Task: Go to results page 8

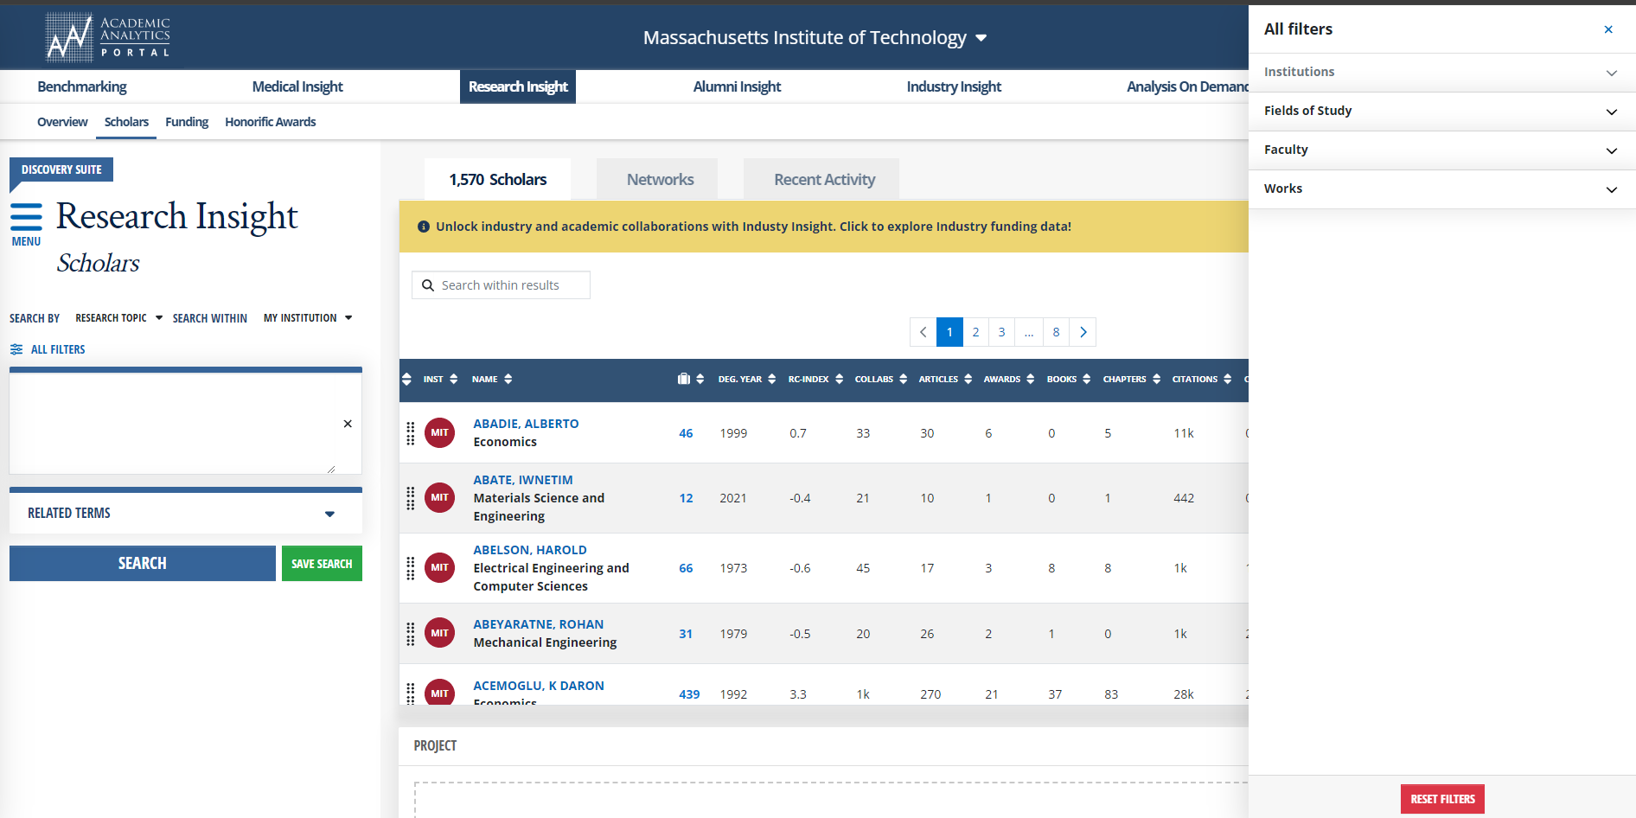Action: pyautogui.click(x=1056, y=332)
